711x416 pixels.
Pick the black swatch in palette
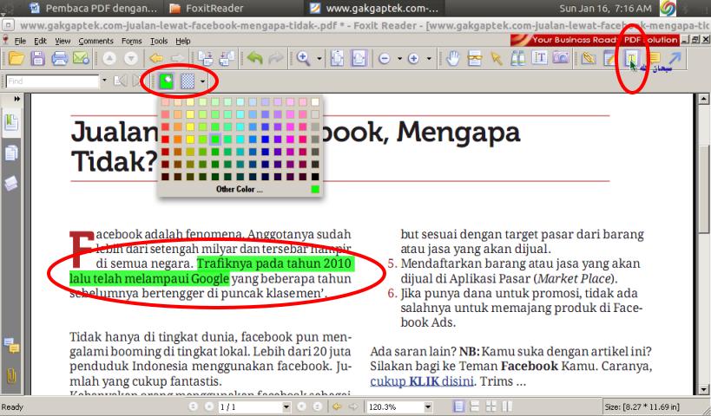(315, 177)
